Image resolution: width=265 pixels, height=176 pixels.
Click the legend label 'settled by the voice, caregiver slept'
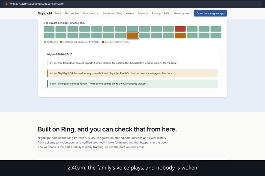pyautogui.click(x=81, y=42)
